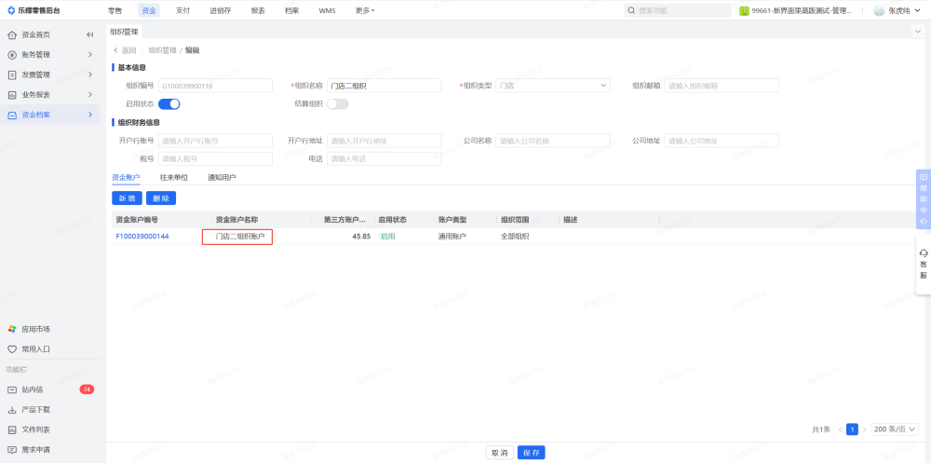Toggle the 启用状态 switch off
Screen dimensions: 931x463
pos(169,103)
